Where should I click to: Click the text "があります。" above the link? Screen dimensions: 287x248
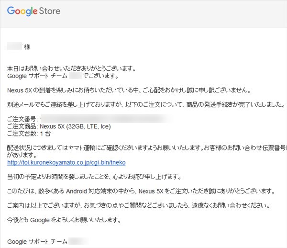pyautogui.click(x=22, y=155)
